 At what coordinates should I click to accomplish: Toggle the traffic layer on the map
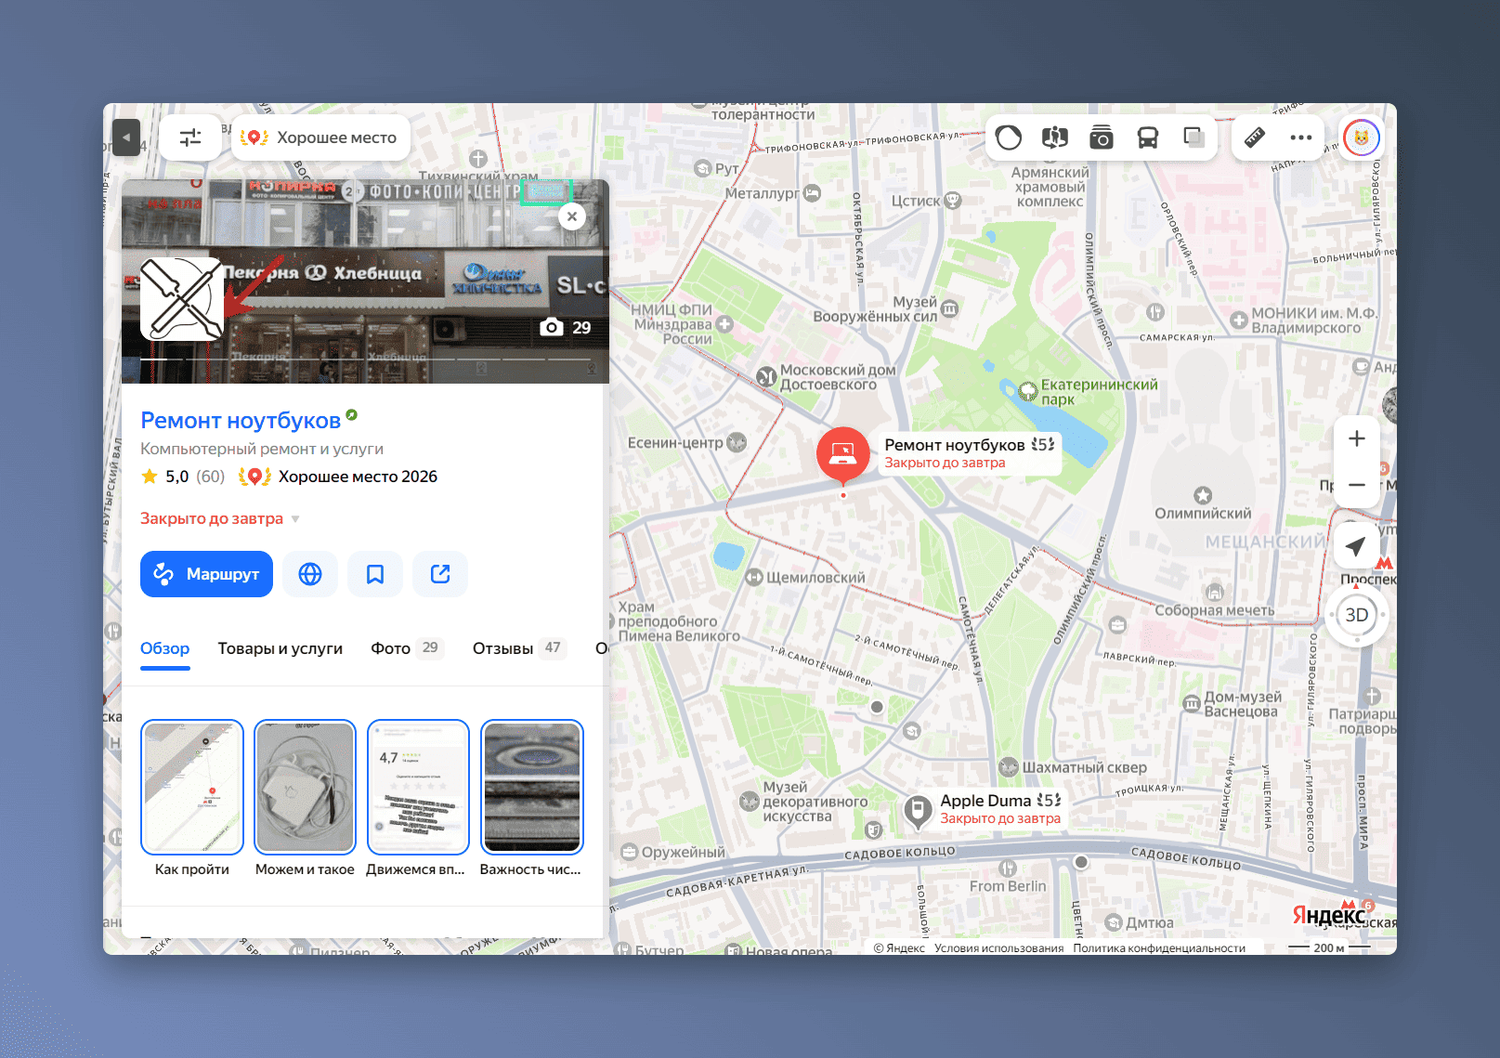tap(1009, 137)
